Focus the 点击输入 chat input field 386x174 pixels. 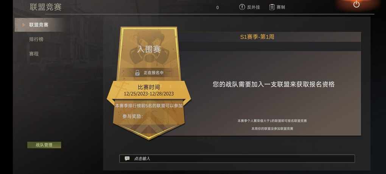237,158
